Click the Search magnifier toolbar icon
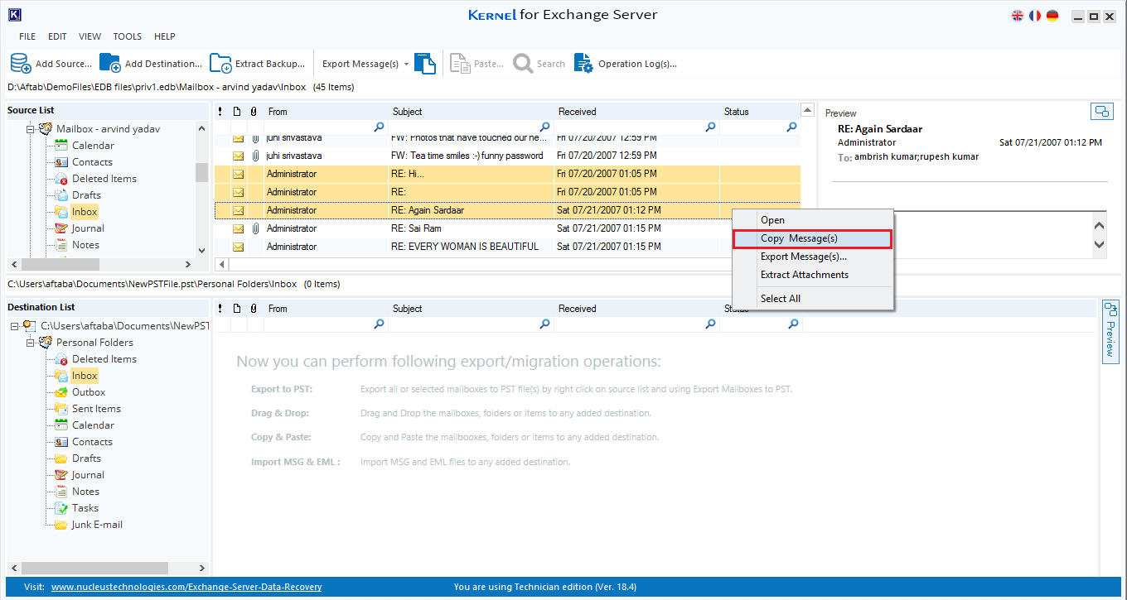The height and width of the screenshot is (600, 1127). click(523, 64)
